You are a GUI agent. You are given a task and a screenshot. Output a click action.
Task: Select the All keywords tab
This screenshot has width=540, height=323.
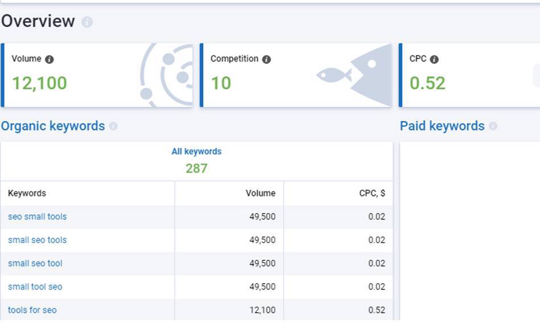(x=197, y=152)
